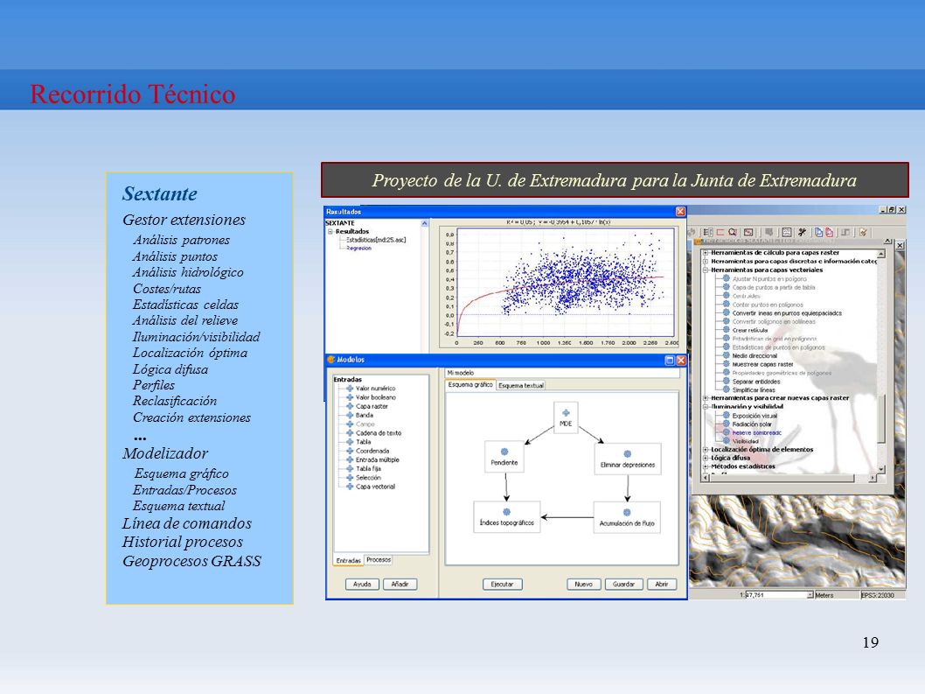
Task: Expand 'Localización óptima de elementos' node
Action: pos(705,450)
